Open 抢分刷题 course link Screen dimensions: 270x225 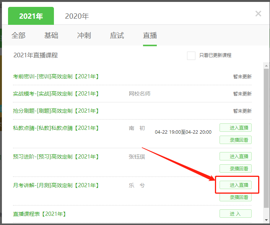[x=56, y=111]
